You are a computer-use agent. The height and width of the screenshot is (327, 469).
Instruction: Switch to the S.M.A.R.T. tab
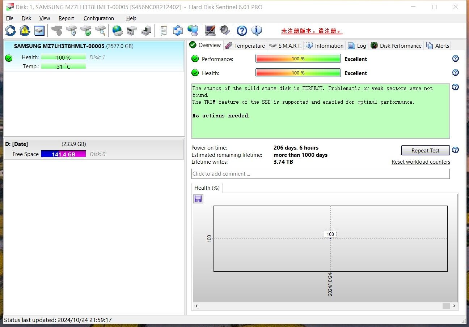point(286,46)
